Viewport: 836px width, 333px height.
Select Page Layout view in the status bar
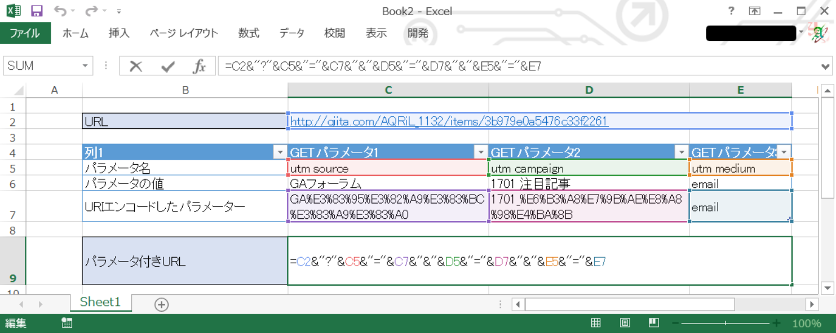pyautogui.click(x=624, y=322)
